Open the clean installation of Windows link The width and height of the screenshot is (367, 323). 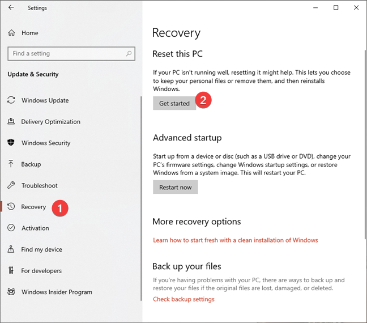pyautogui.click(x=236, y=240)
